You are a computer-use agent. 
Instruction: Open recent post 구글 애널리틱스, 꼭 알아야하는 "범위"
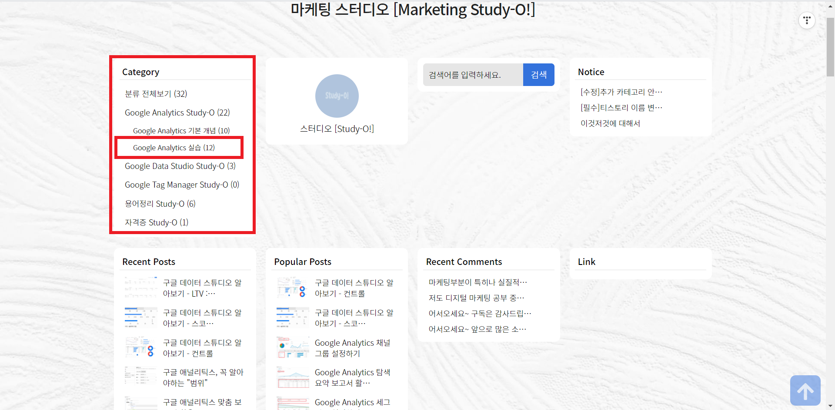[x=203, y=377]
